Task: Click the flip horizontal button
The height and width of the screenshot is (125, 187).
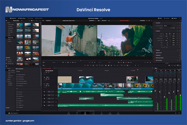Action: click(x=164, y=47)
